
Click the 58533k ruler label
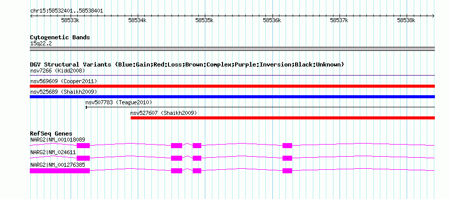(x=70, y=21)
